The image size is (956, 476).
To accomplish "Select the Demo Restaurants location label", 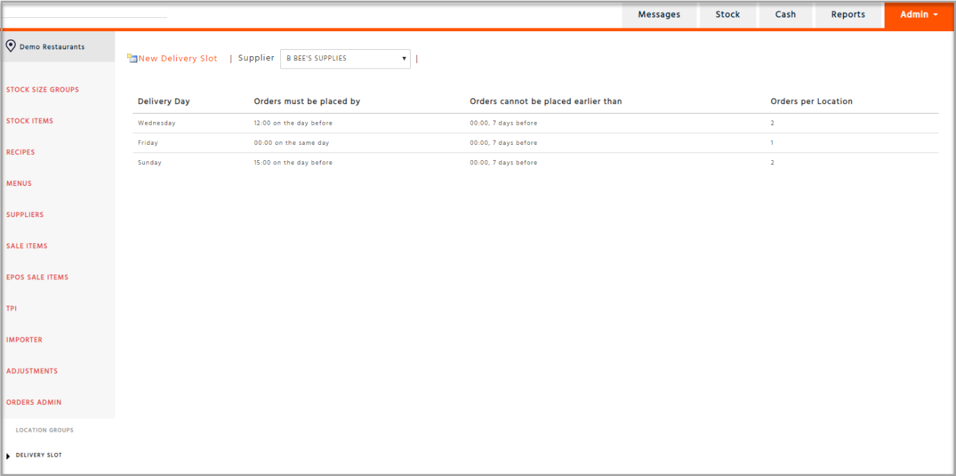I will pyautogui.click(x=52, y=47).
